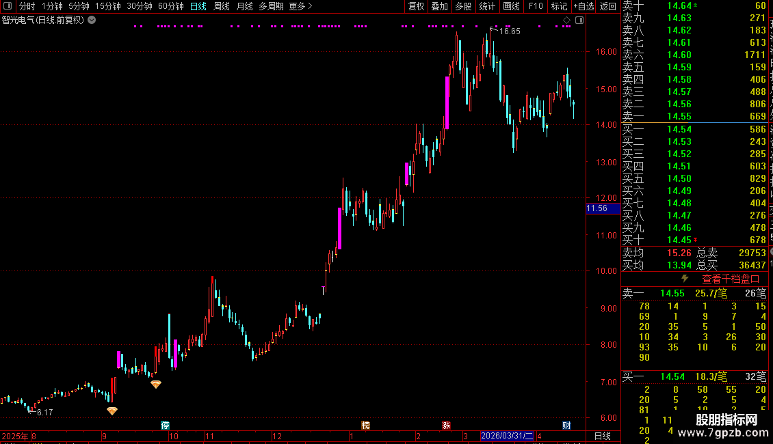Click the 画线 drawing tool button
Image resolution: width=773 pixels, height=444 pixels.
point(511,6)
